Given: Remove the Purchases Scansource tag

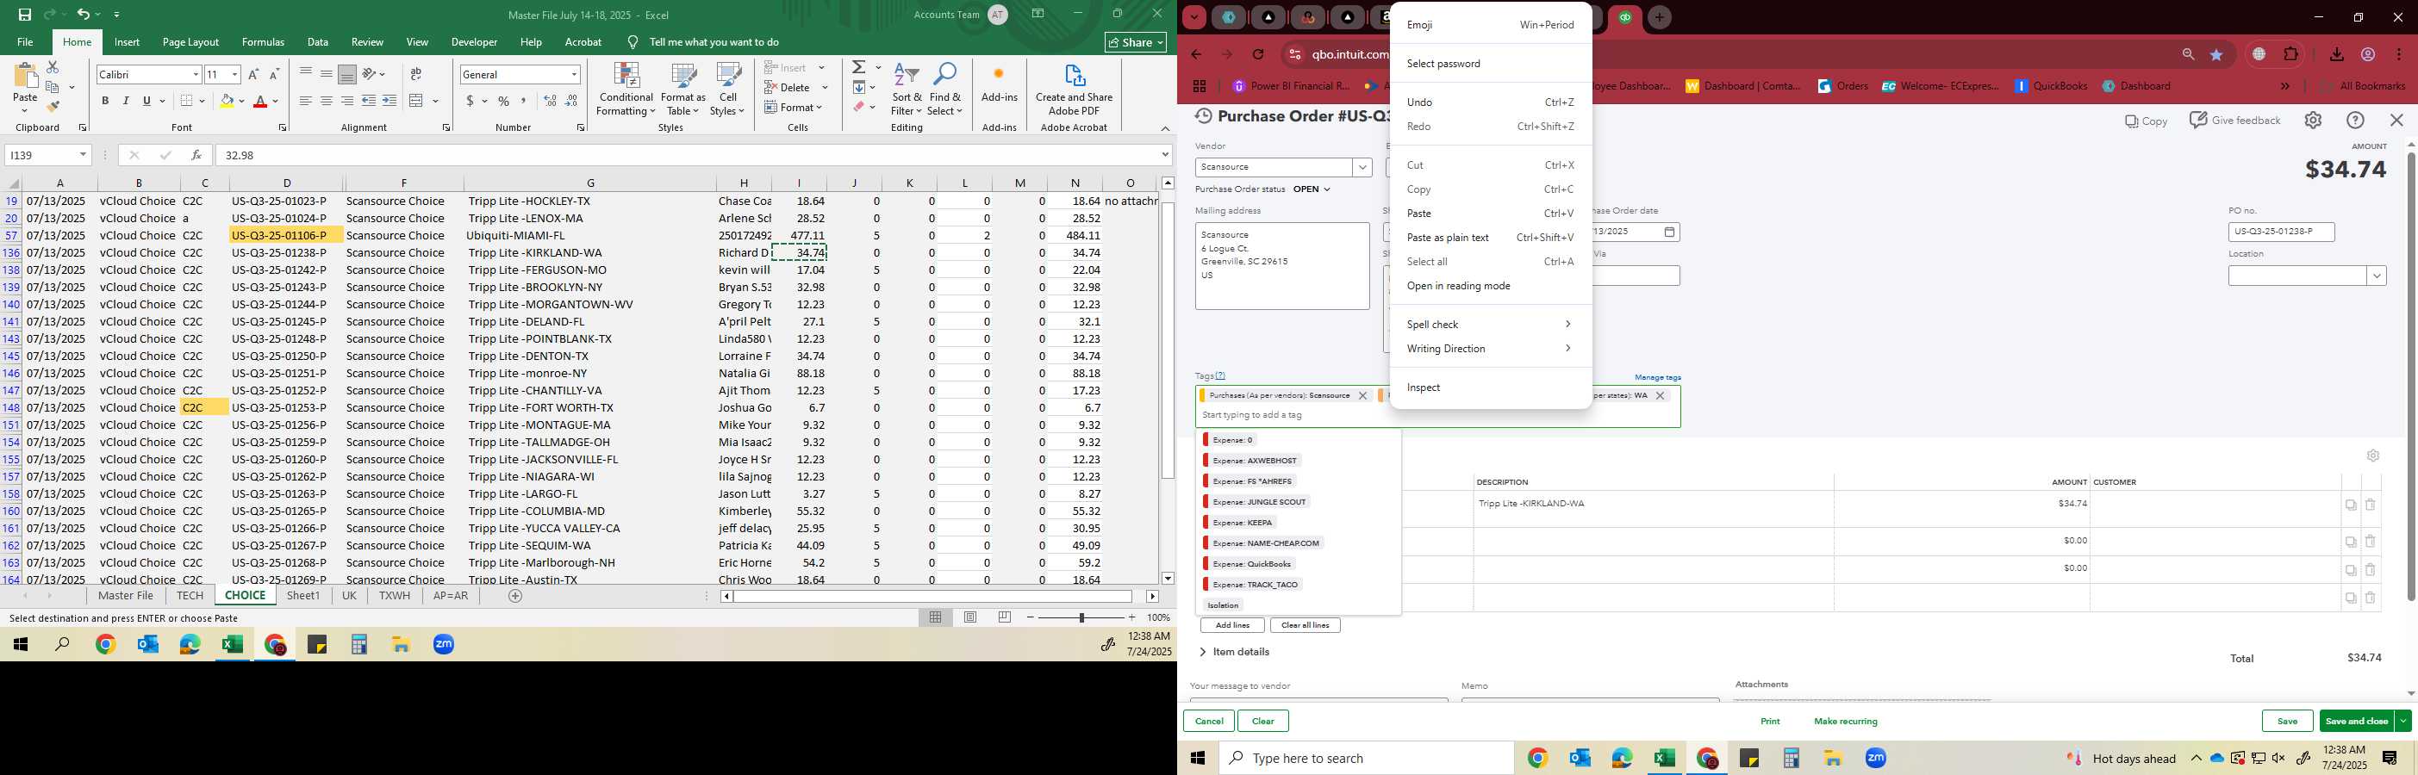Looking at the screenshot, I should [1363, 396].
